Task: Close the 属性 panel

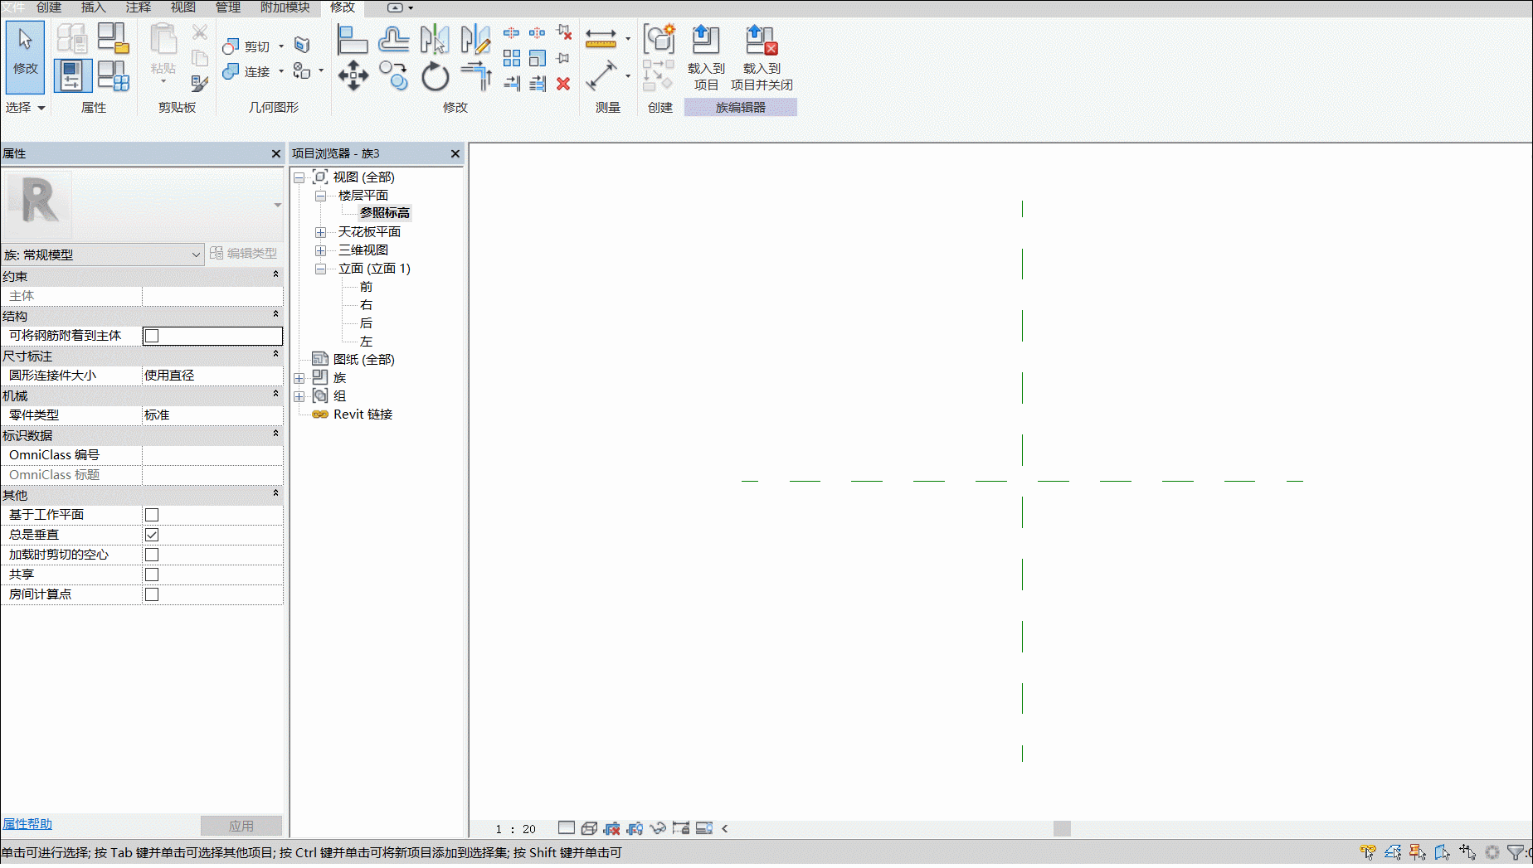Action: pos(276,154)
